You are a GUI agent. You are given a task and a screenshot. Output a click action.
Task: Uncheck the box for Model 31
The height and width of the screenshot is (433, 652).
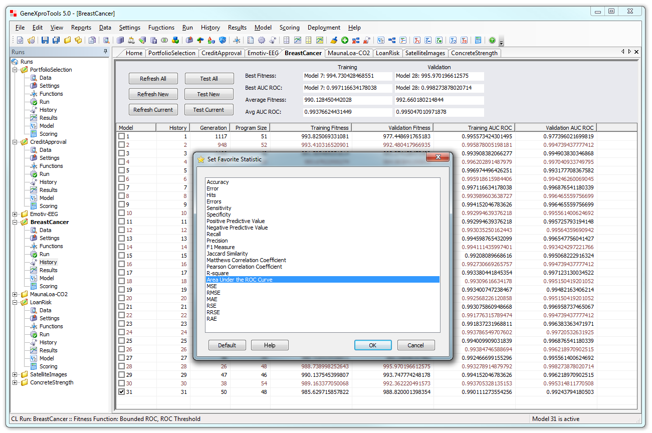[121, 392]
